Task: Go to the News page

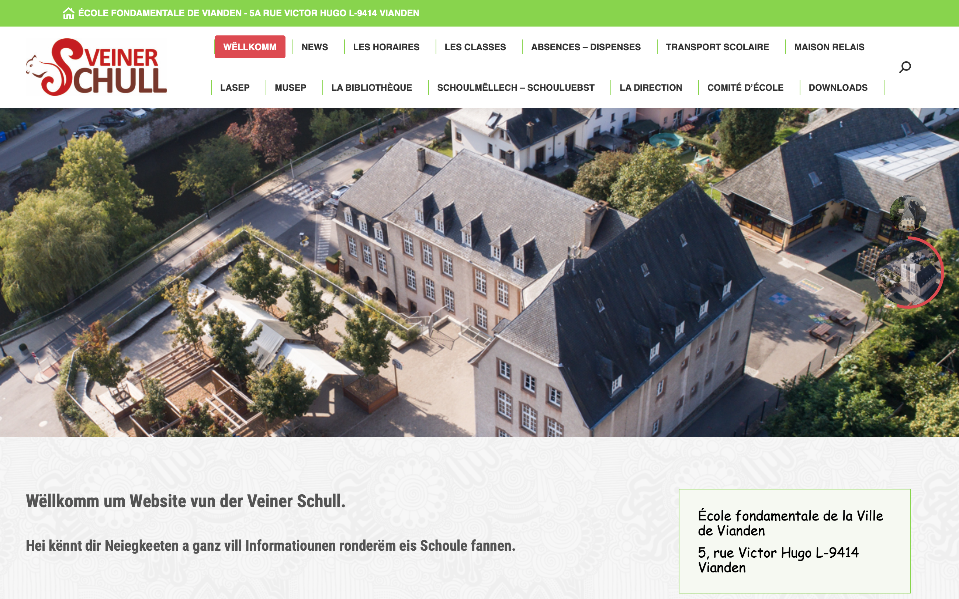Action: click(315, 47)
